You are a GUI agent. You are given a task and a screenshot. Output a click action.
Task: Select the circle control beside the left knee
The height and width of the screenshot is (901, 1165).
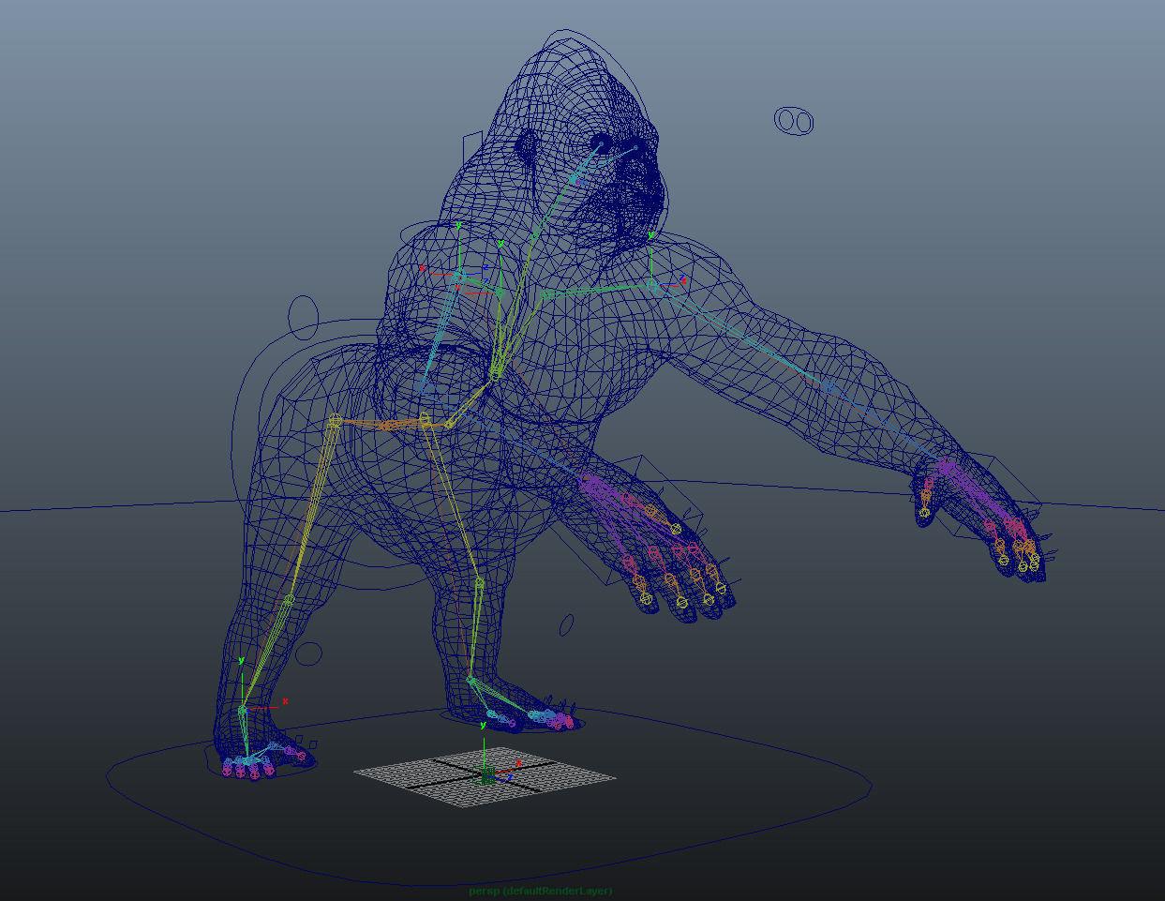[x=309, y=653]
